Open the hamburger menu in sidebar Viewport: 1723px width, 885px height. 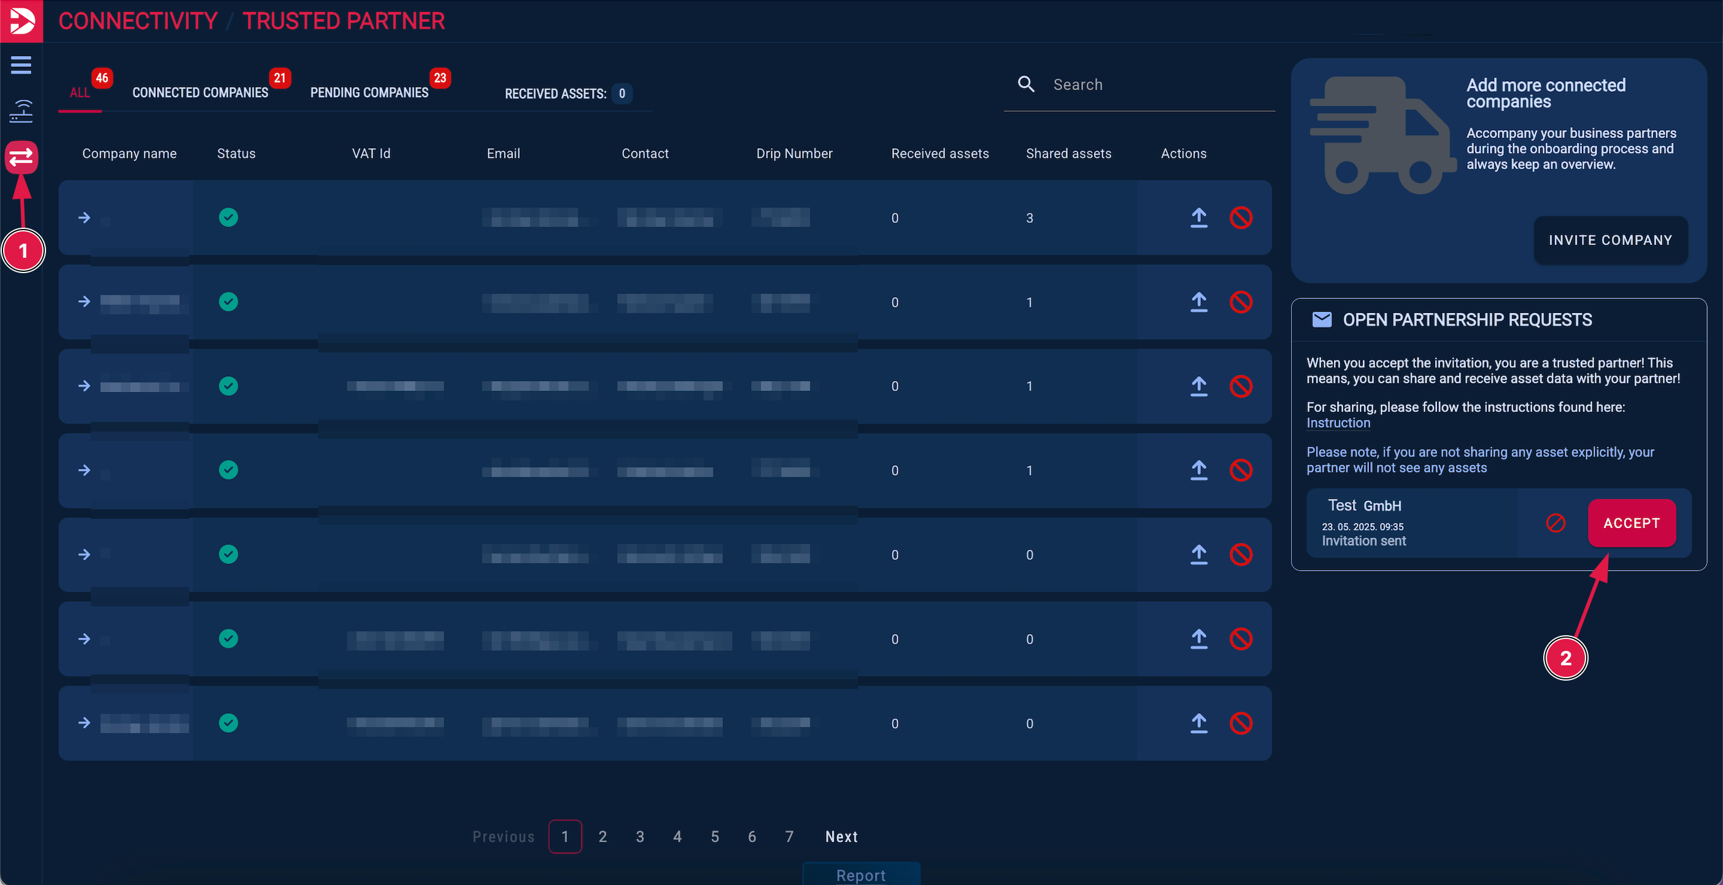coord(21,65)
